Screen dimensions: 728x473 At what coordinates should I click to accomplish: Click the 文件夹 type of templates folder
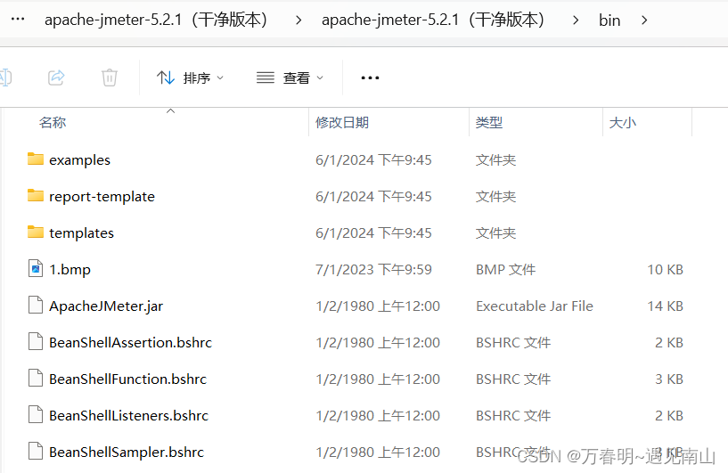coord(495,233)
